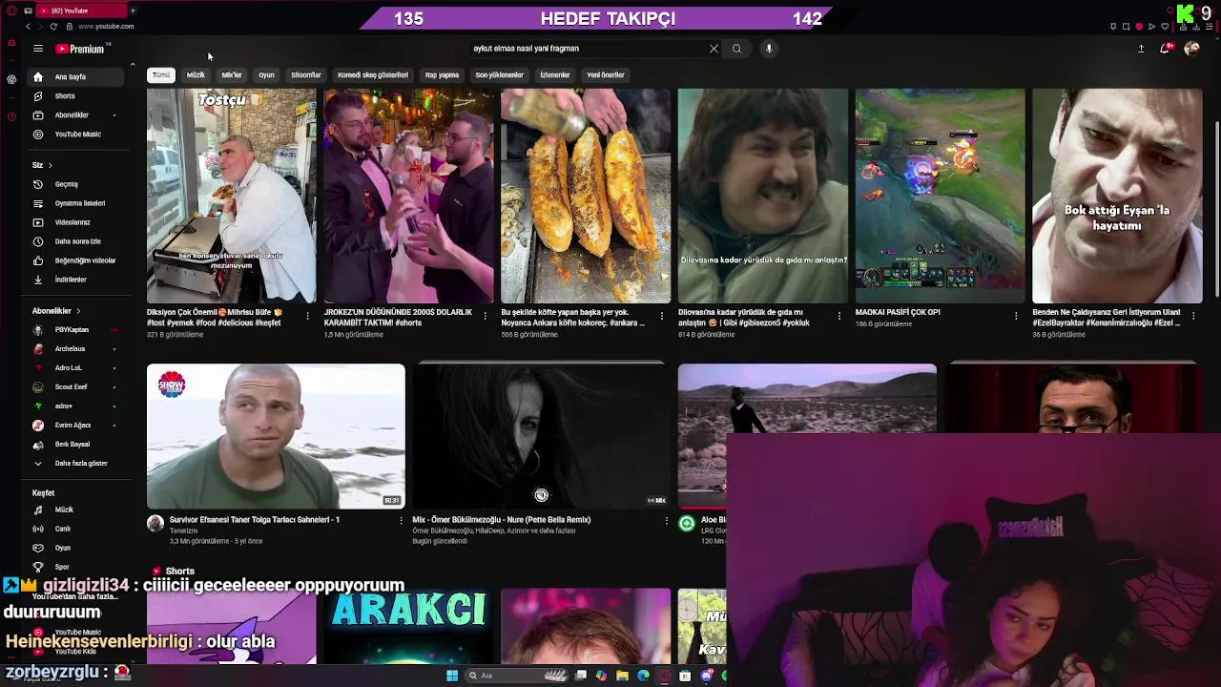Open the account avatar menu
This screenshot has height=687, width=1221.
[1191, 49]
